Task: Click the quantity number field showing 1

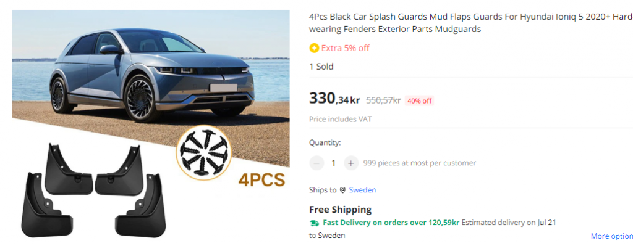Action: pos(333,163)
